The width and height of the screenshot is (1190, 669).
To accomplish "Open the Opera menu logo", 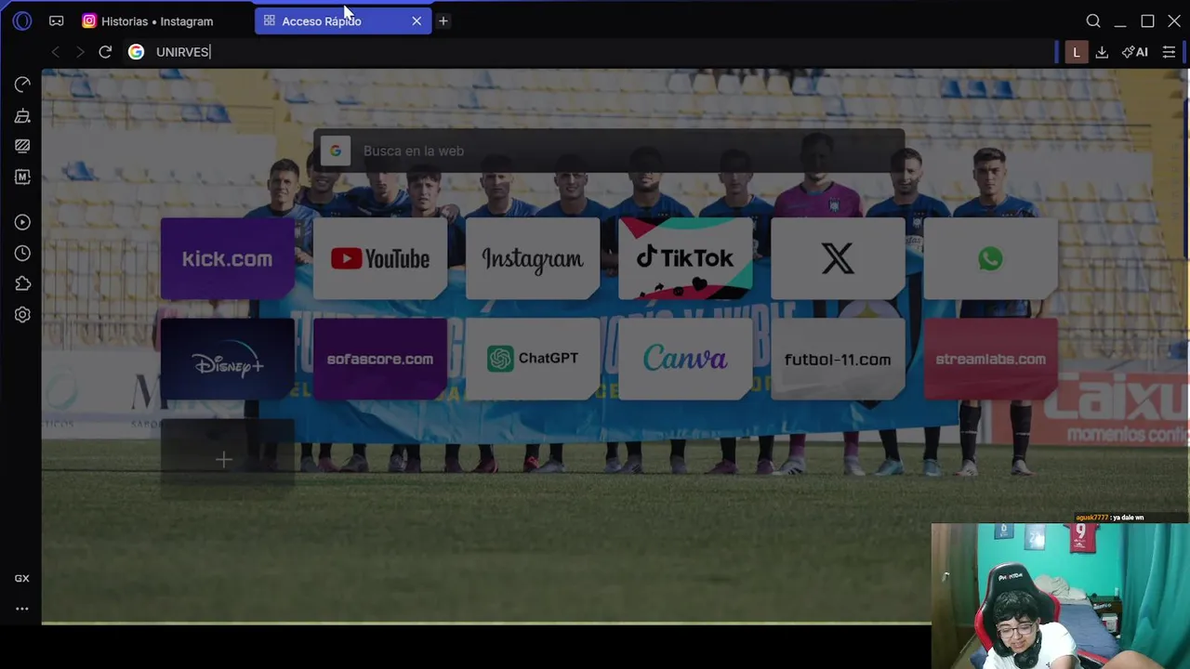I will pyautogui.click(x=22, y=20).
